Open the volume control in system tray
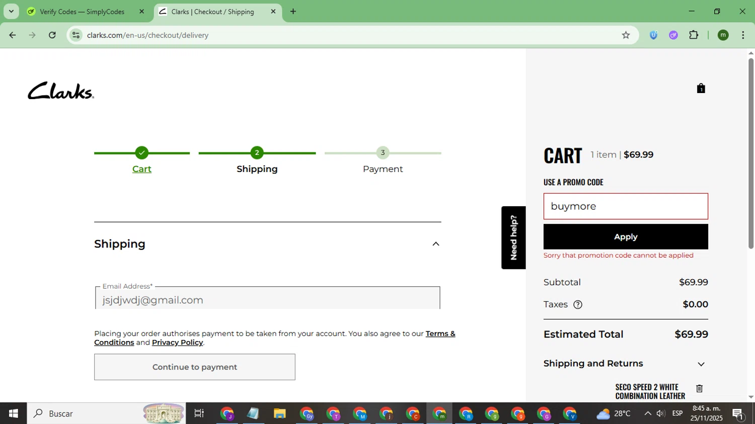This screenshot has width=755, height=424. (x=661, y=413)
